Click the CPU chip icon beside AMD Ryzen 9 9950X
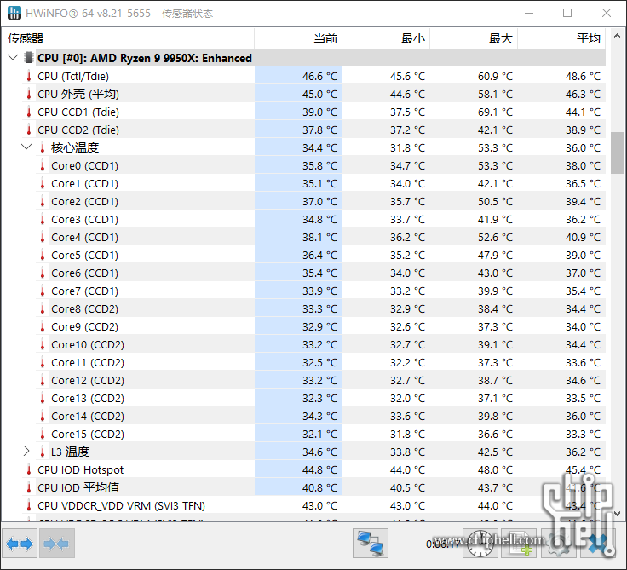 tap(28, 58)
